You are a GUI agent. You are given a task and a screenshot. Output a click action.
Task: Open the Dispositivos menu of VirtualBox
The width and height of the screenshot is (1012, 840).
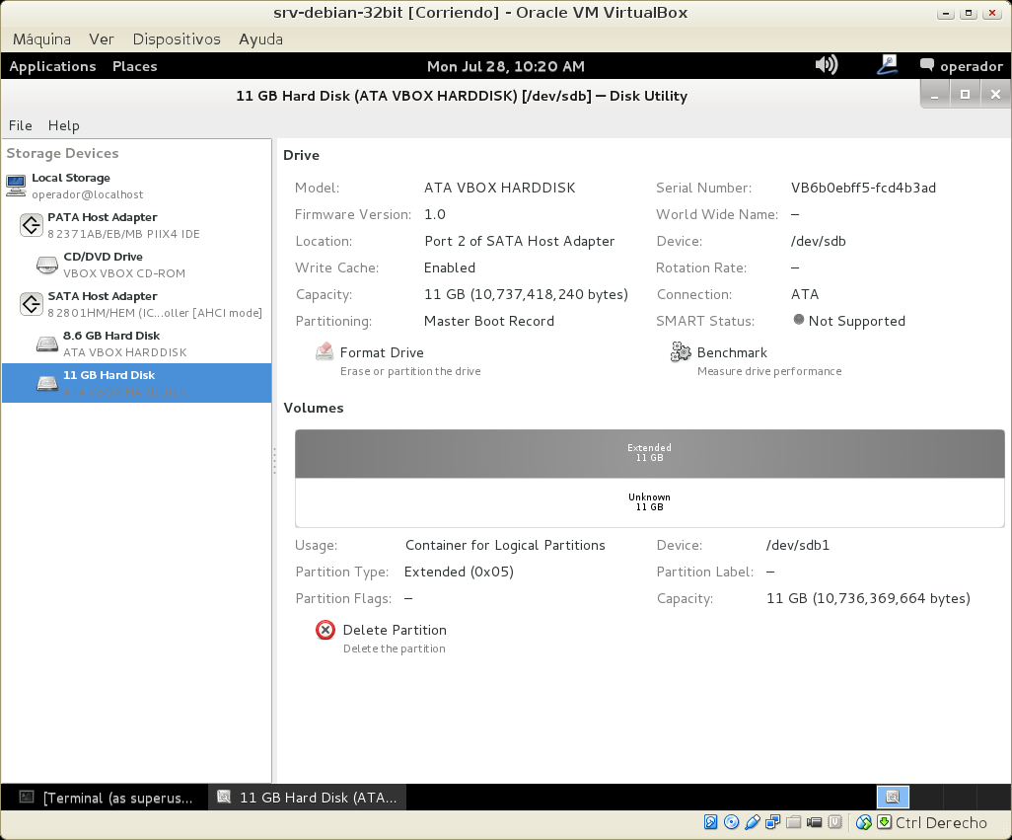pos(177,39)
